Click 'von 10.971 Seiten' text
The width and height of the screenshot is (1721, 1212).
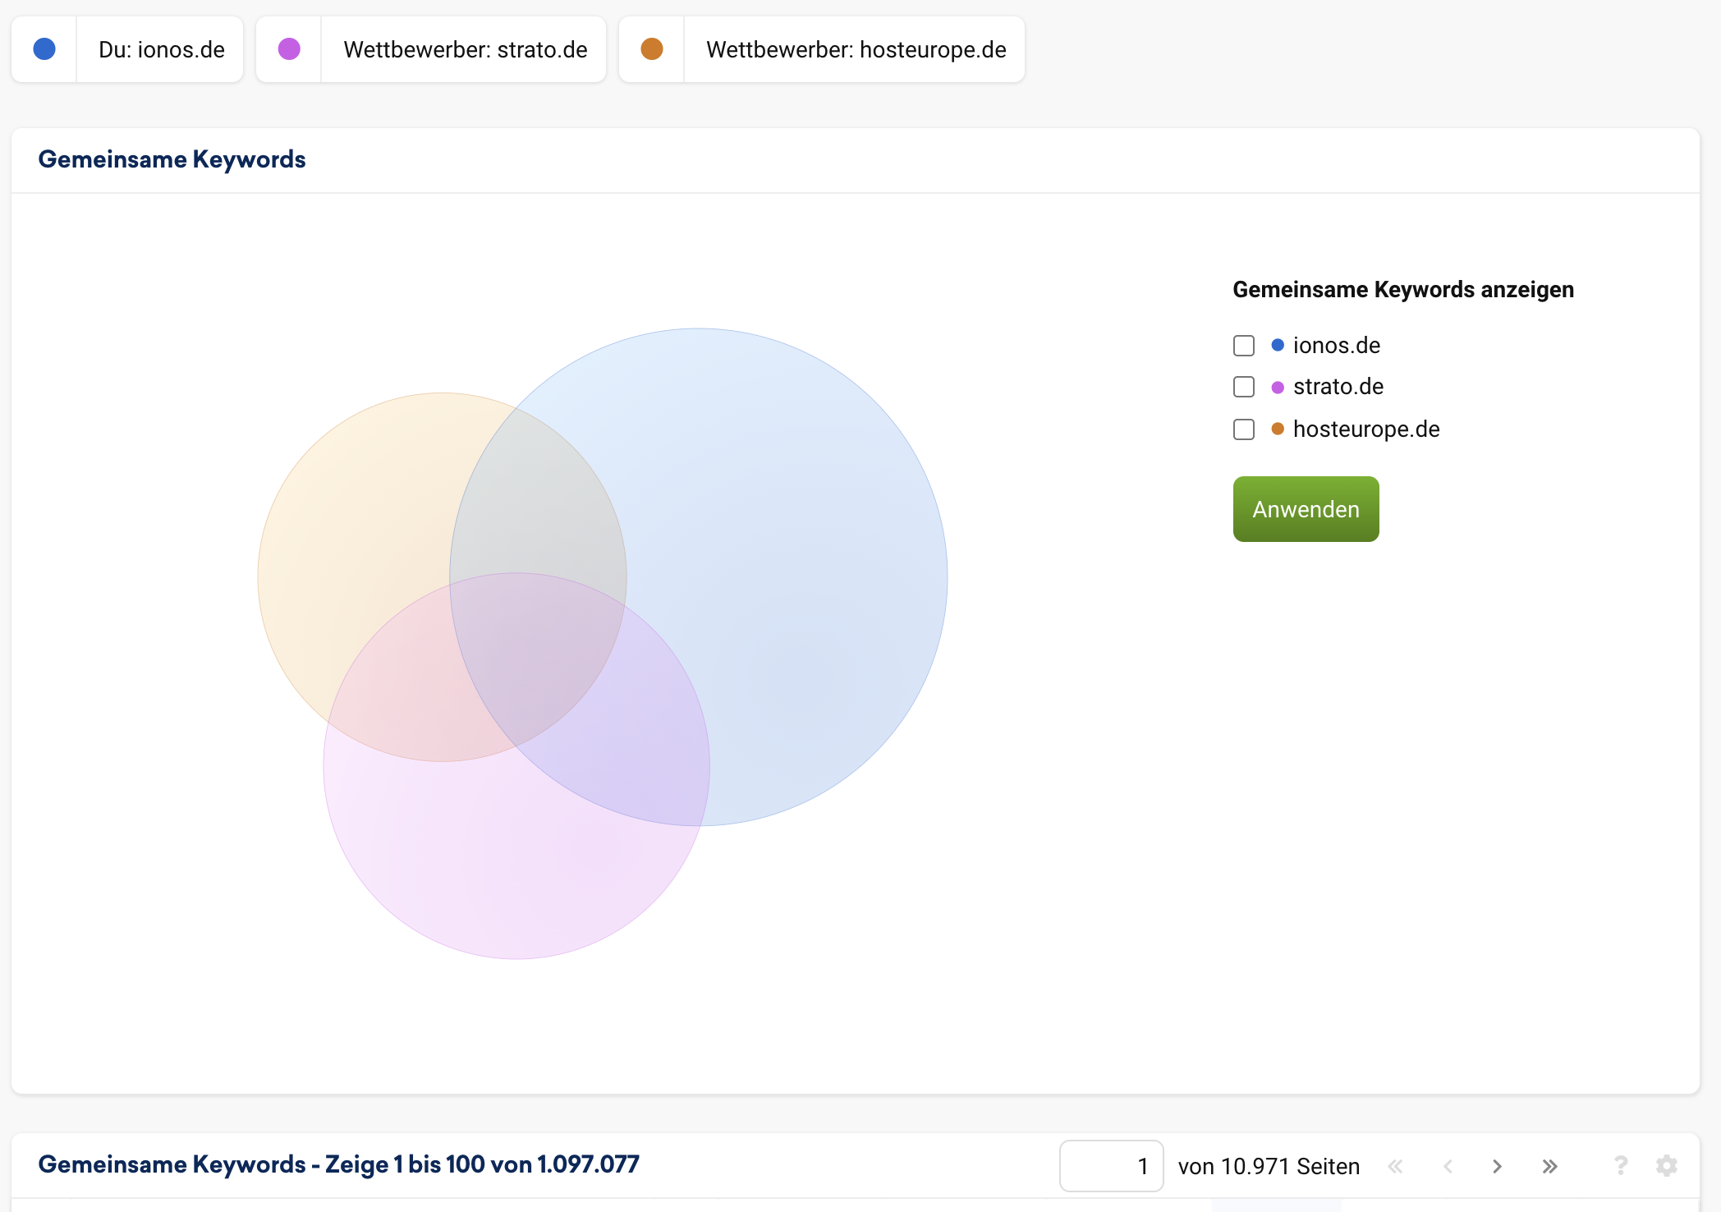point(1269,1167)
